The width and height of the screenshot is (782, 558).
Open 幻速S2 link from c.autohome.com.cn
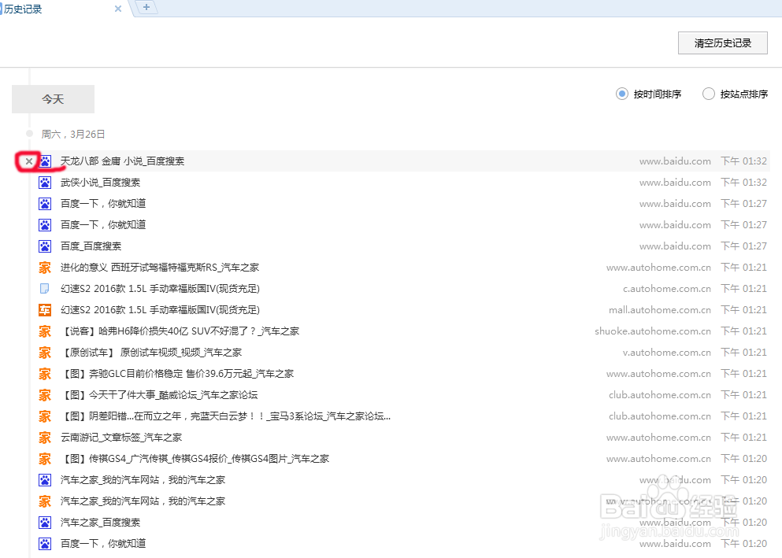pos(160,289)
